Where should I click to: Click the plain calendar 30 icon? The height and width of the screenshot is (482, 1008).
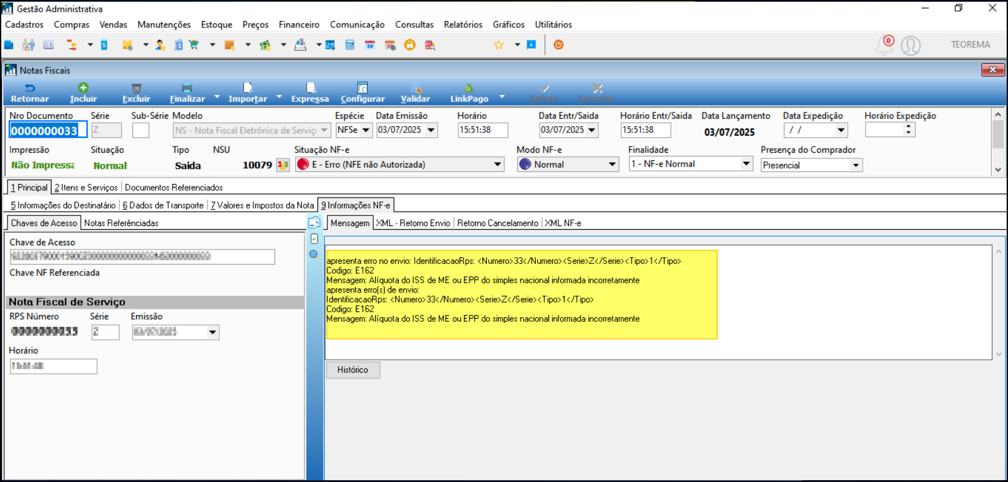pos(370,45)
